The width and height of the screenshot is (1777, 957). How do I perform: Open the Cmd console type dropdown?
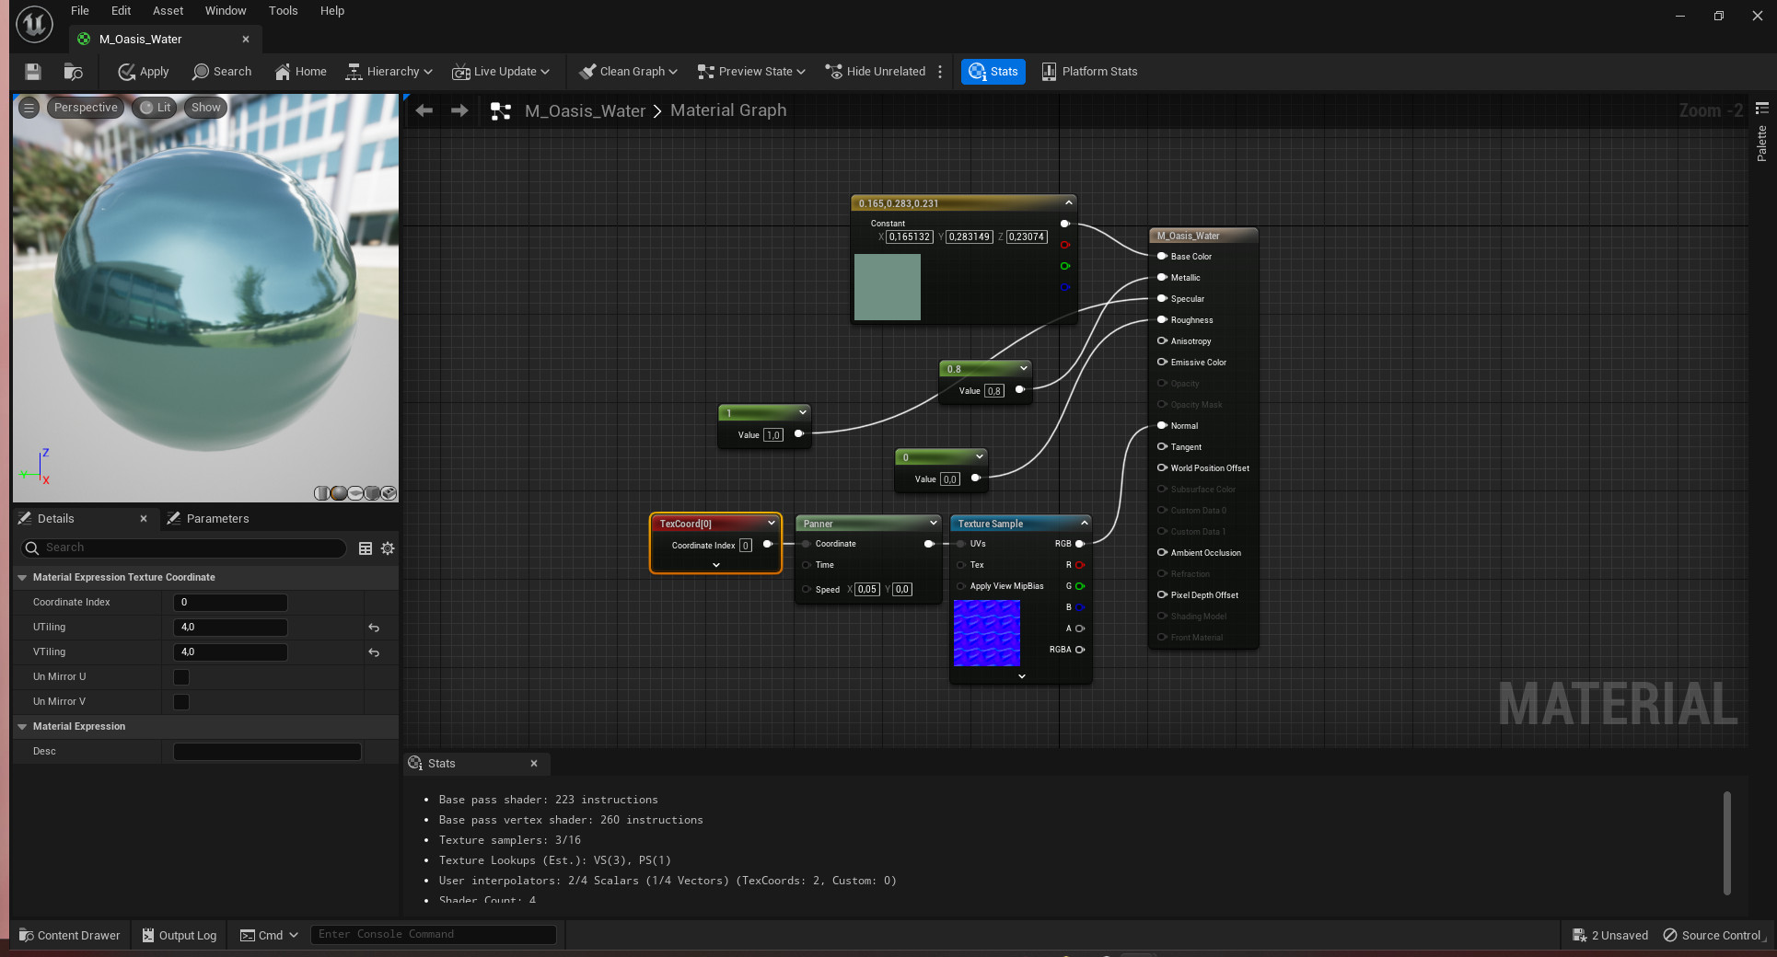pyautogui.click(x=270, y=936)
